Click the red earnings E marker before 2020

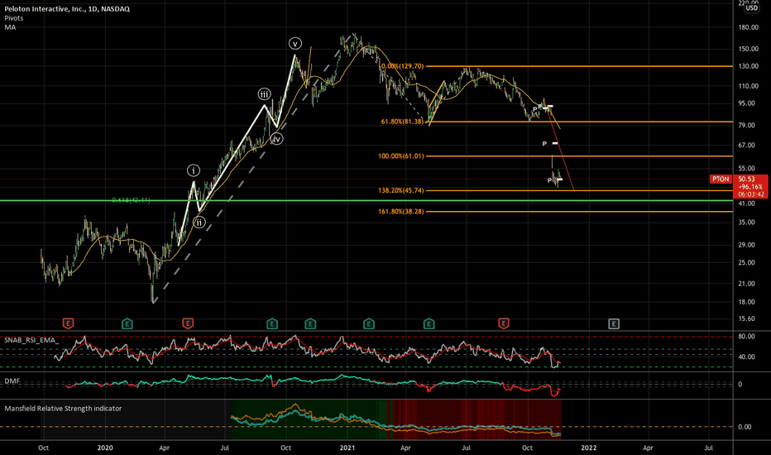(68, 323)
